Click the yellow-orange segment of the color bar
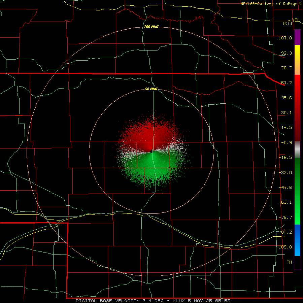303x303 pixels. point(297,60)
